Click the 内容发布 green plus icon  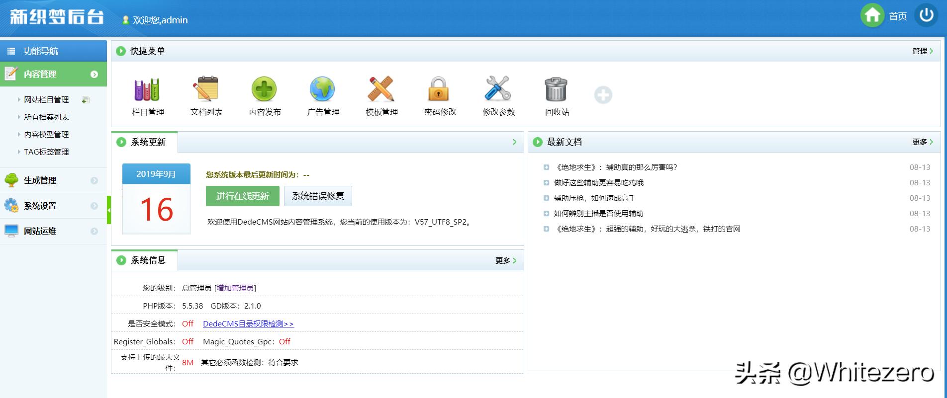(x=264, y=89)
